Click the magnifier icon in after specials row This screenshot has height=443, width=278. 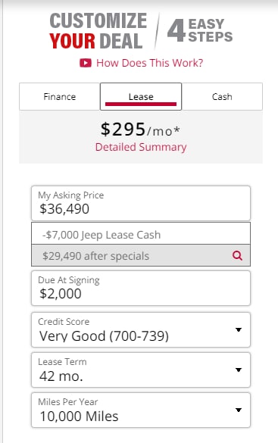pyautogui.click(x=237, y=256)
